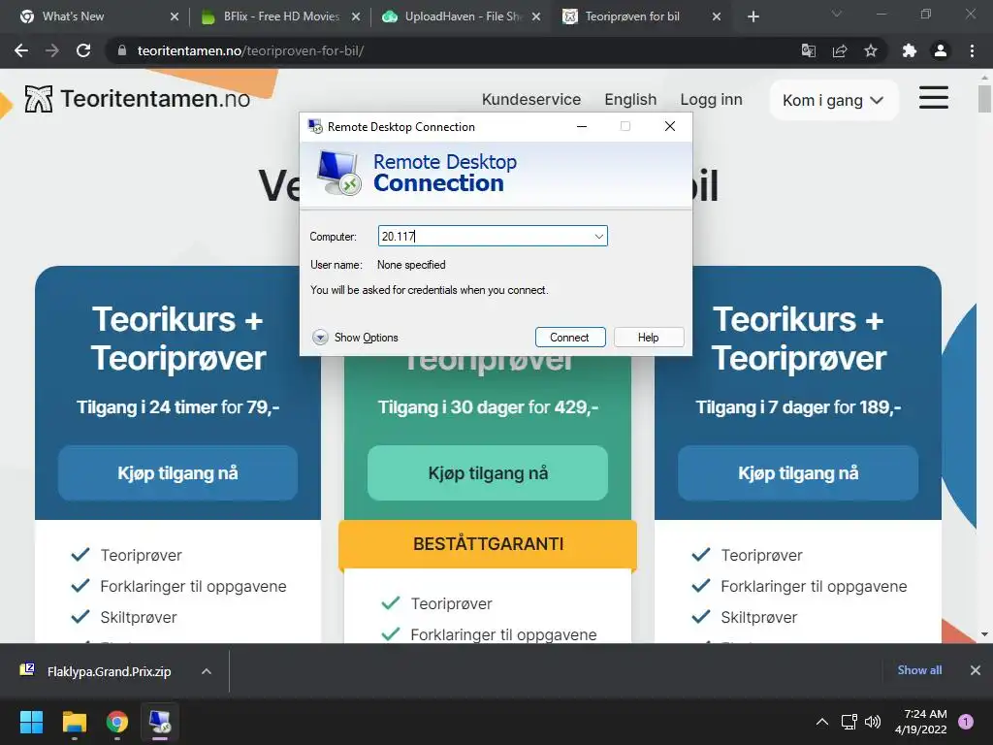Open notification center badge
Screen dimensions: 993x745
[966, 721]
